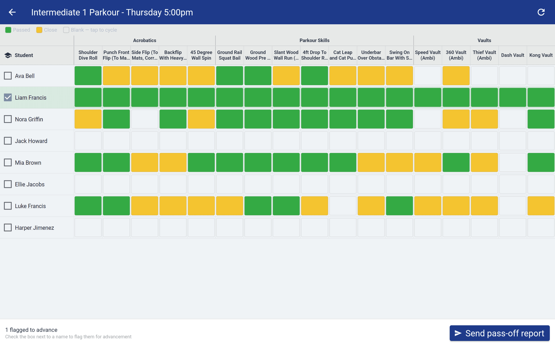Viewport: 555px width, 347px height.
Task: Click the Passed legend swatch
Action: point(8,30)
